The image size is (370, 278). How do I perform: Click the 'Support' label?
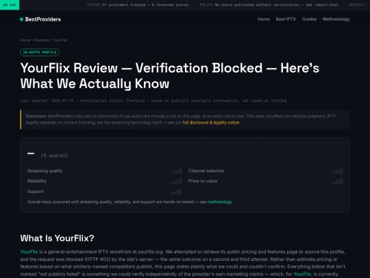click(36, 192)
